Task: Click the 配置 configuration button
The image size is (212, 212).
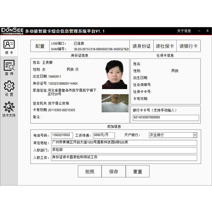Action: click(x=39, y=46)
